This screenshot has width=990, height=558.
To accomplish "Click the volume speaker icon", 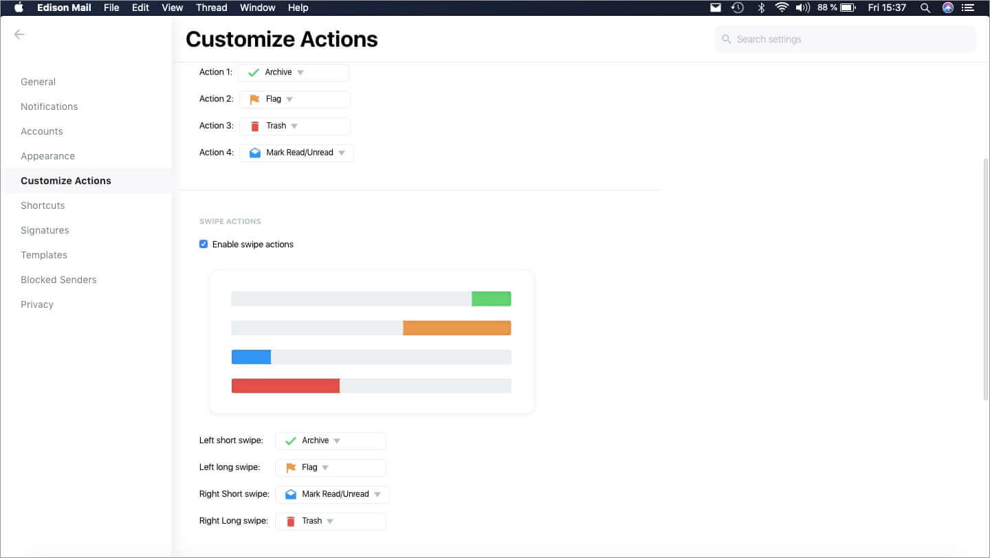I will point(802,8).
